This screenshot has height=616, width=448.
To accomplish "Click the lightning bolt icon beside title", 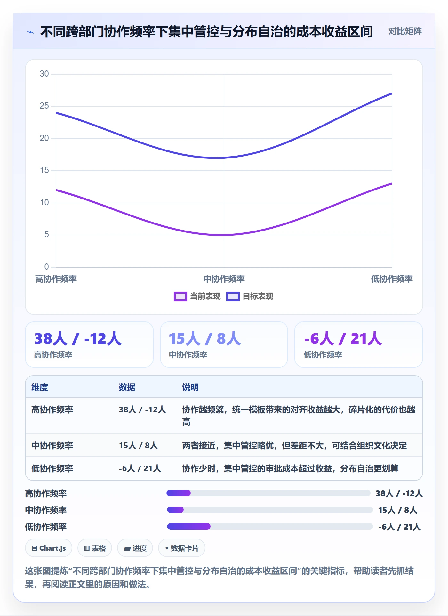I will (30, 32).
